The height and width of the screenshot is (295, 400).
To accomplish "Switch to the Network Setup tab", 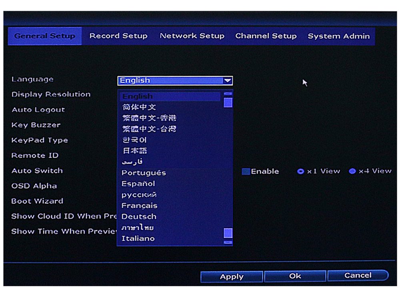I will (192, 36).
